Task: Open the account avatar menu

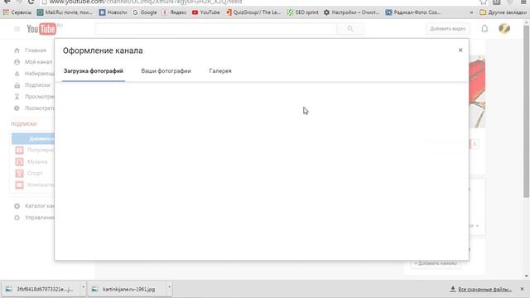Action: [504, 28]
